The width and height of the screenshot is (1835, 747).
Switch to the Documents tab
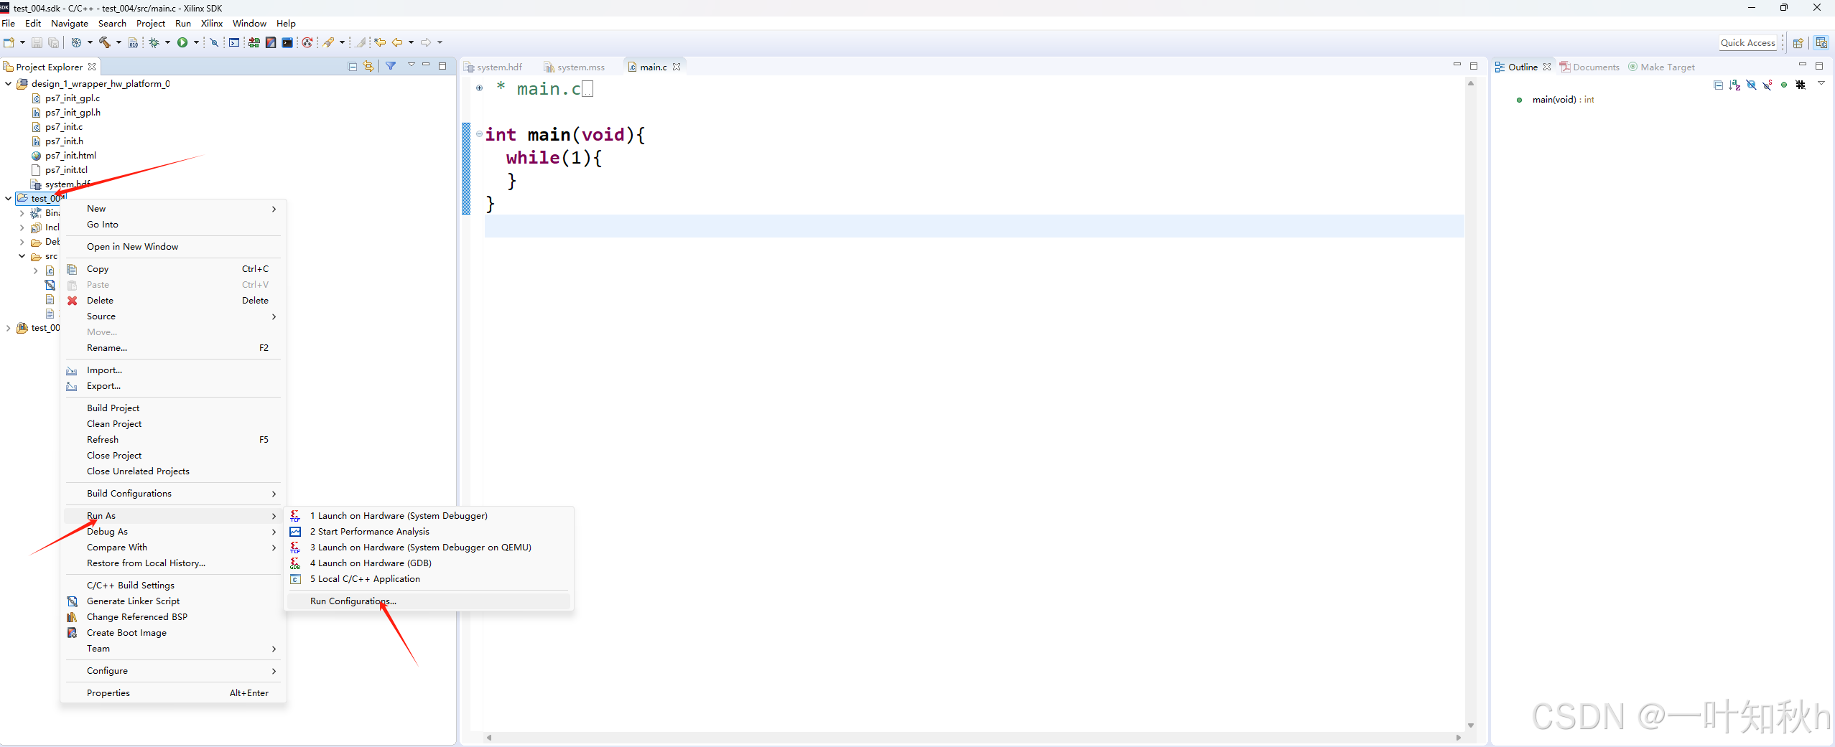[1589, 67]
